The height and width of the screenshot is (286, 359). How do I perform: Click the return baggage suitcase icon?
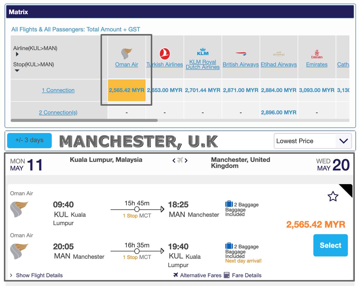[229, 246]
